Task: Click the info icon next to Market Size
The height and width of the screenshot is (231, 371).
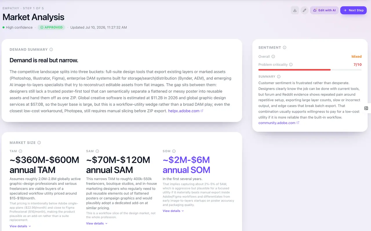Action: (x=39, y=143)
